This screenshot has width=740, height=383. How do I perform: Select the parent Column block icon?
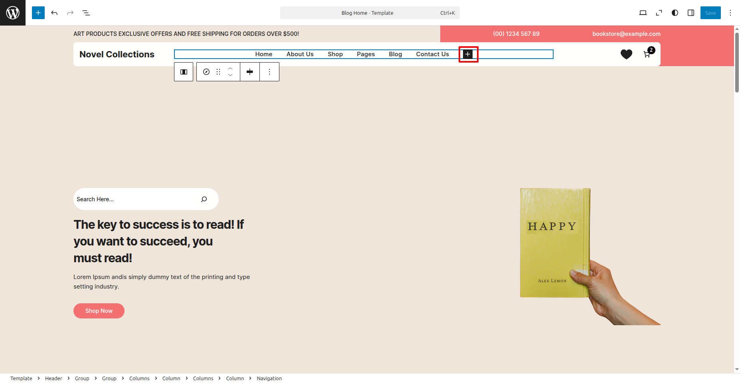pos(184,72)
